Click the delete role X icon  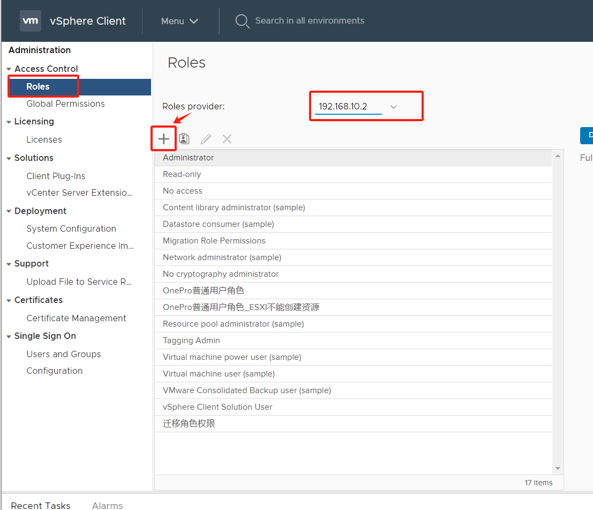point(227,139)
